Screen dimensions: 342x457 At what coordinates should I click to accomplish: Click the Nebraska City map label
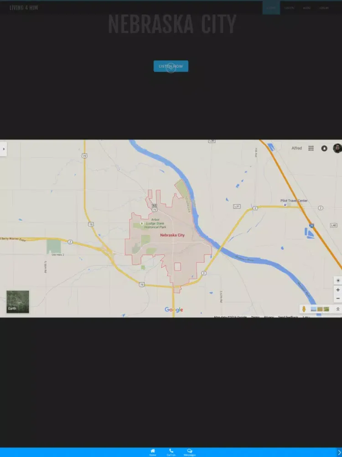[172, 235]
